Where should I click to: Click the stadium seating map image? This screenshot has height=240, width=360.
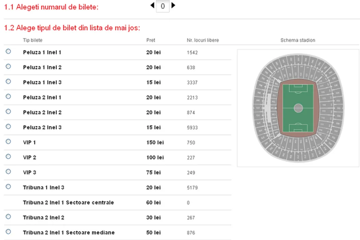pos(298,108)
